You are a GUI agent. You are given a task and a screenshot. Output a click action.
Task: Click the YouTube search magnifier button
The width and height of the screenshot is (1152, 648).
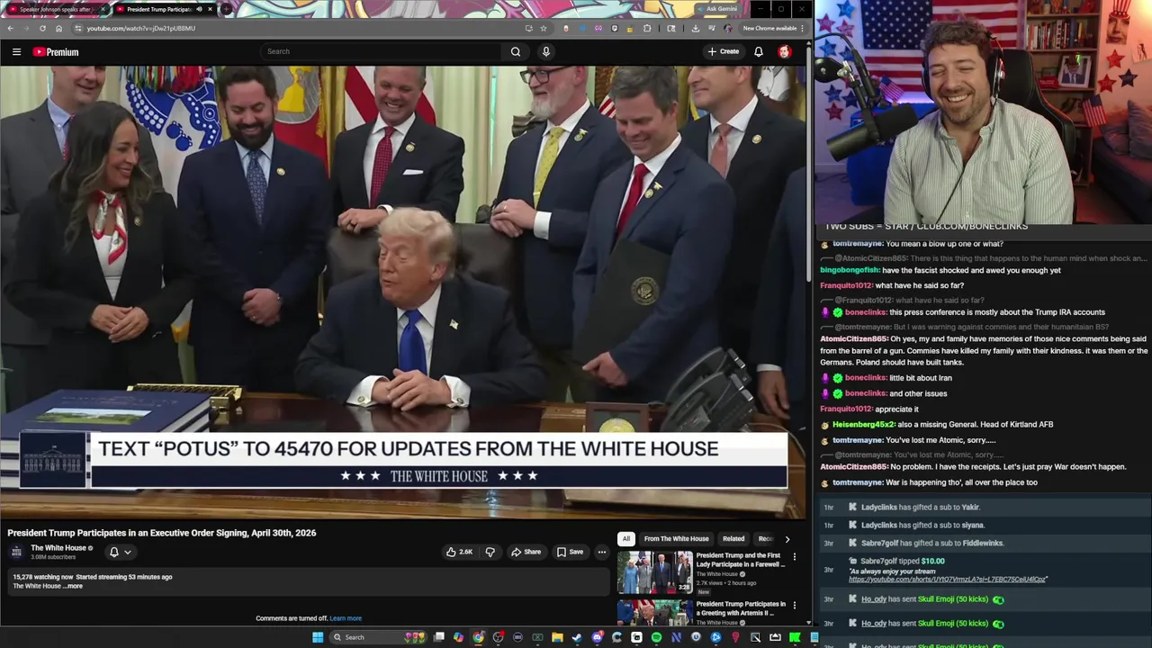tap(516, 51)
